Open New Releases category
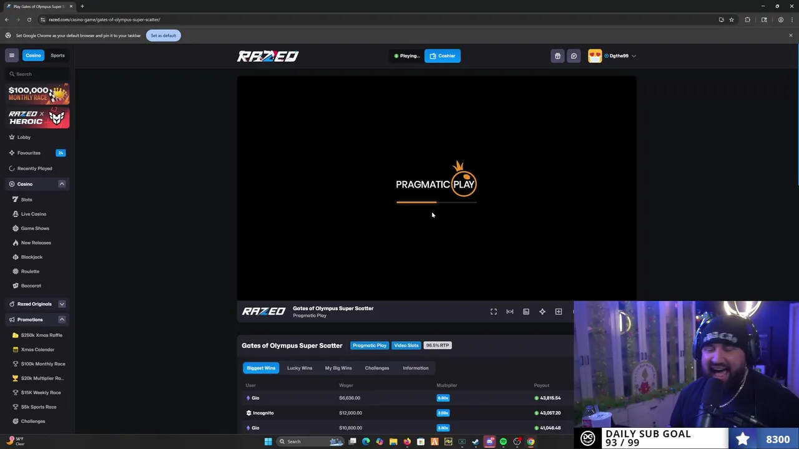 click(x=36, y=243)
